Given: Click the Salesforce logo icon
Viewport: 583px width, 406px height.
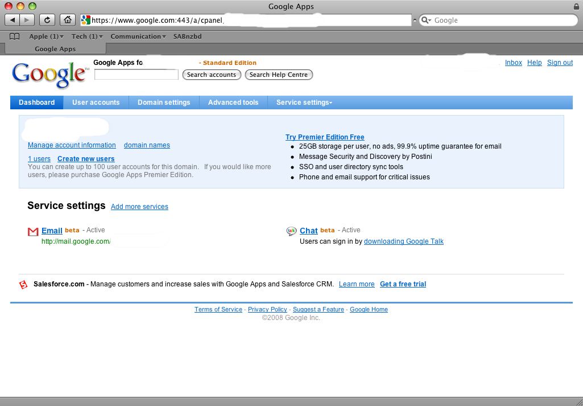Looking at the screenshot, I should (23, 285).
